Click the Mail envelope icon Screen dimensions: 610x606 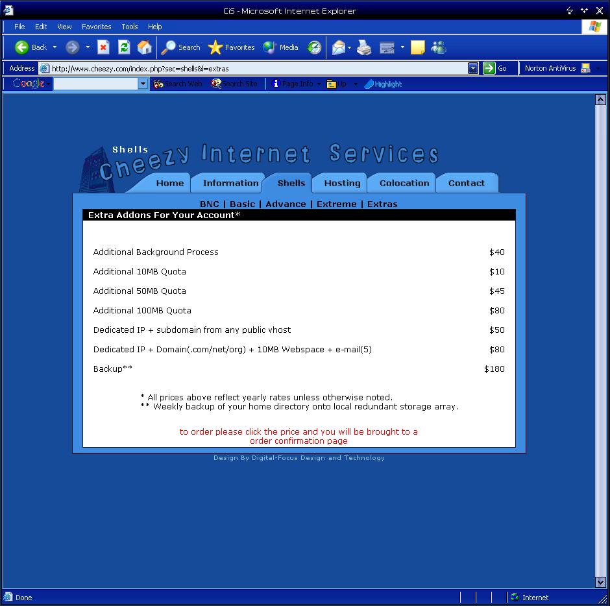pyautogui.click(x=339, y=47)
